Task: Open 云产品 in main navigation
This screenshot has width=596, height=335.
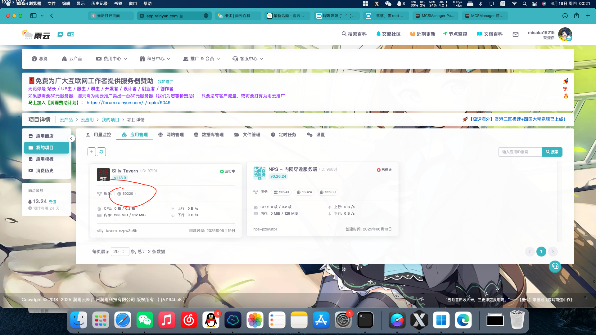Action: tap(72, 59)
